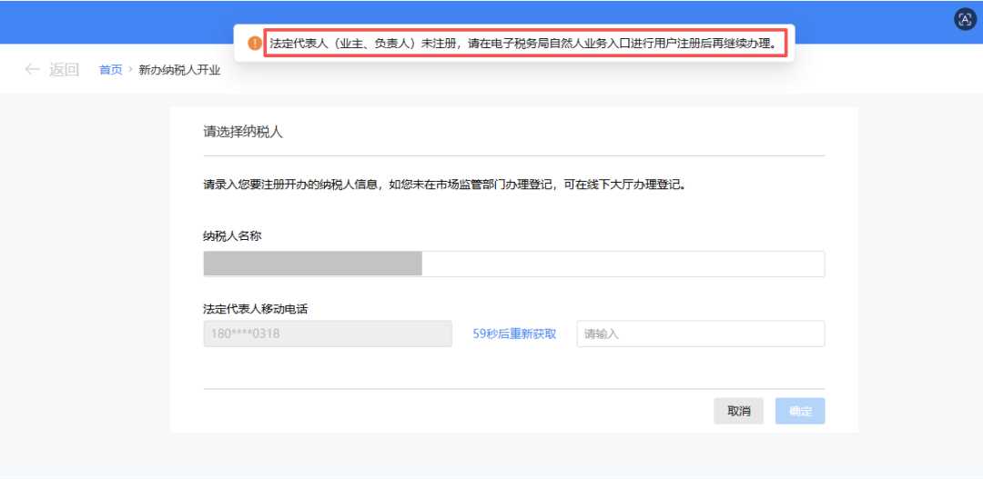The image size is (983, 479).
Task: Click the 请选择纳税人 heading
Action: pyautogui.click(x=243, y=132)
